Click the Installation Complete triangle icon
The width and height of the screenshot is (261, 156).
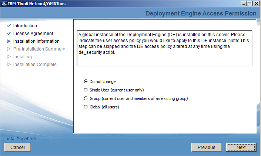pyautogui.click(x=9, y=64)
